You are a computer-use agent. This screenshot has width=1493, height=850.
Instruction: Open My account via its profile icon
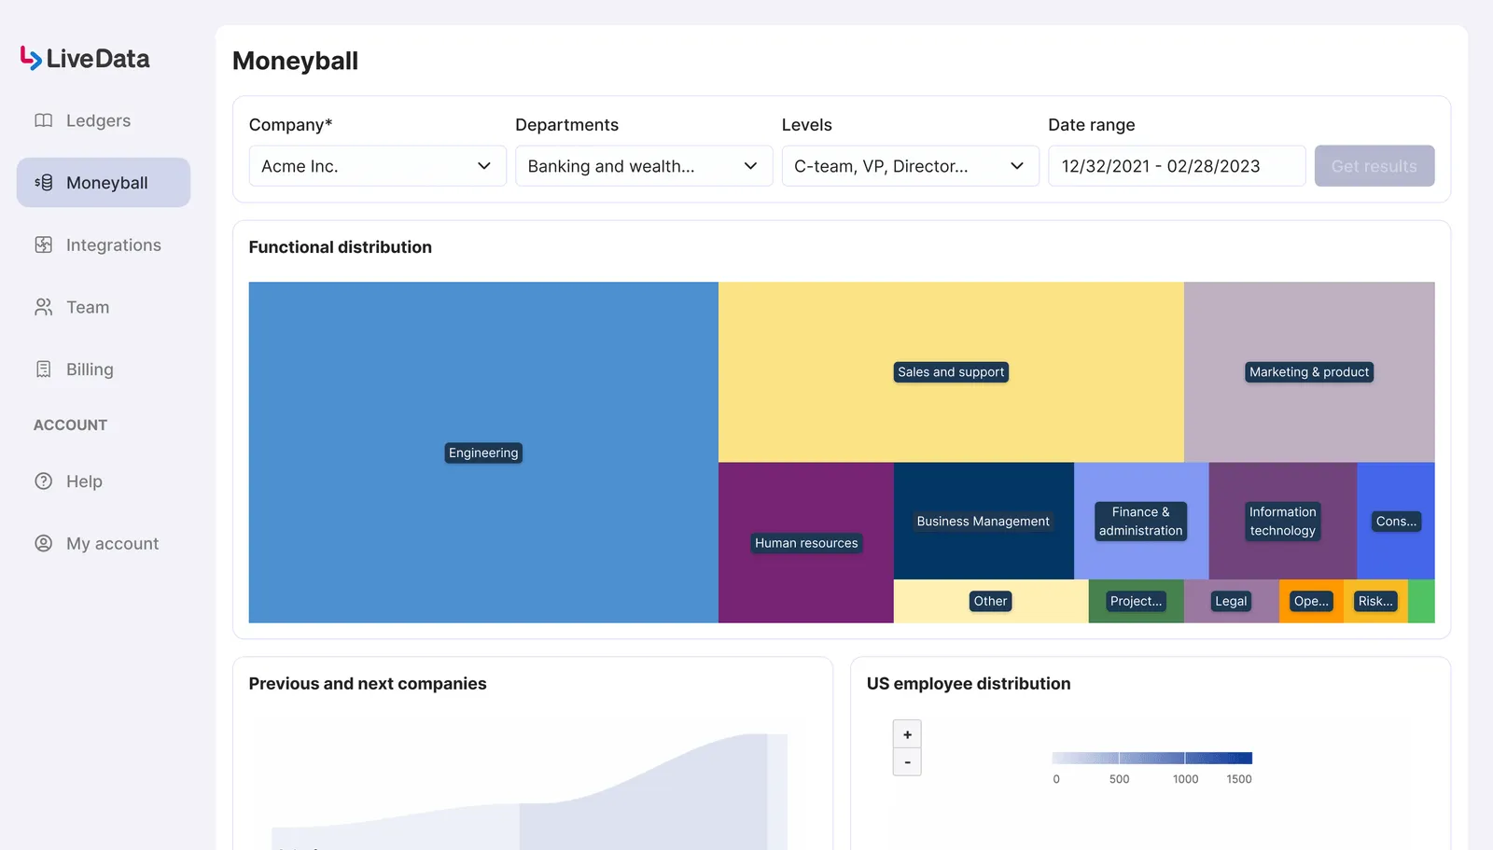[x=43, y=543]
